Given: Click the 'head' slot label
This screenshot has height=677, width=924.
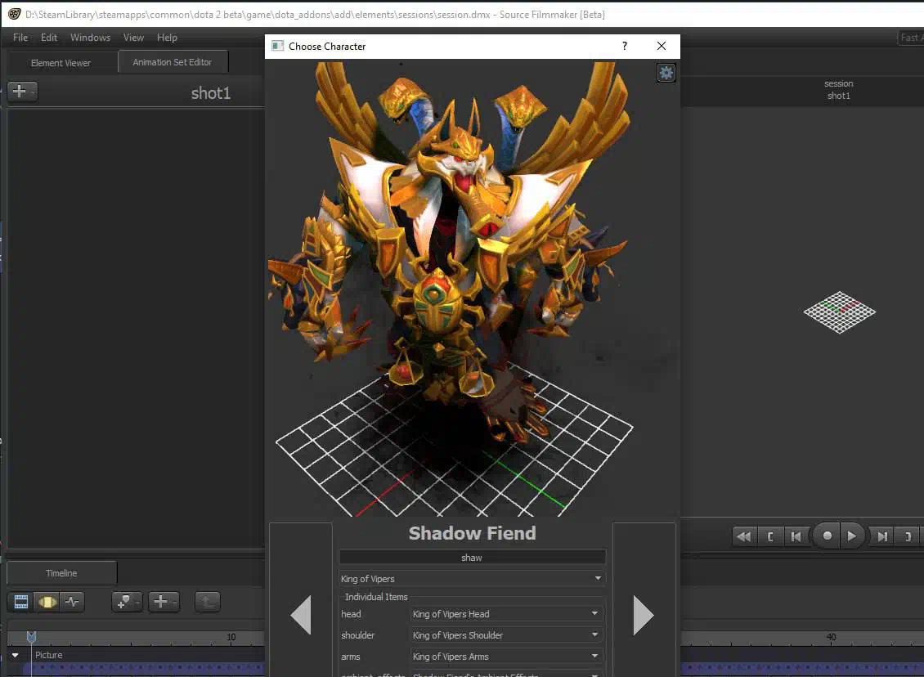Looking at the screenshot, I should coord(351,614).
